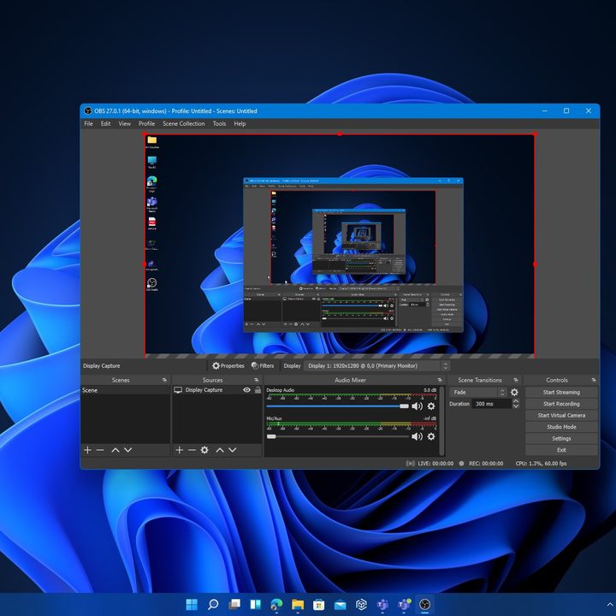Expand the taskbar hidden icons chevron
The height and width of the screenshot is (616, 616).
610,605
